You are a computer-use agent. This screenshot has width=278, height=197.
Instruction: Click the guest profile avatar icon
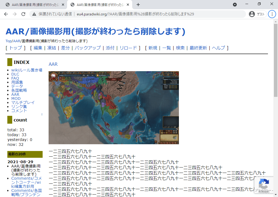point(252,14)
